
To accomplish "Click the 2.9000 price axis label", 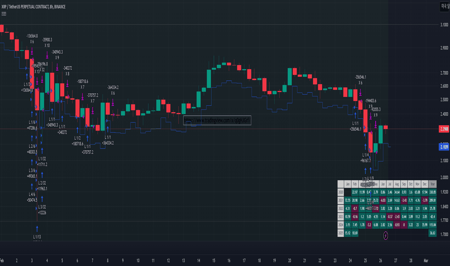I will 444,48.
